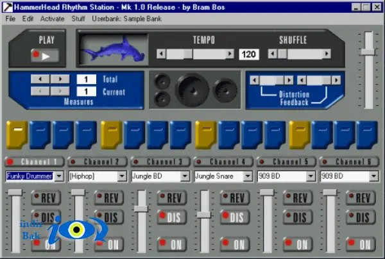Switch ON toggle for Channel 6
385x259 pixels.
[361, 244]
